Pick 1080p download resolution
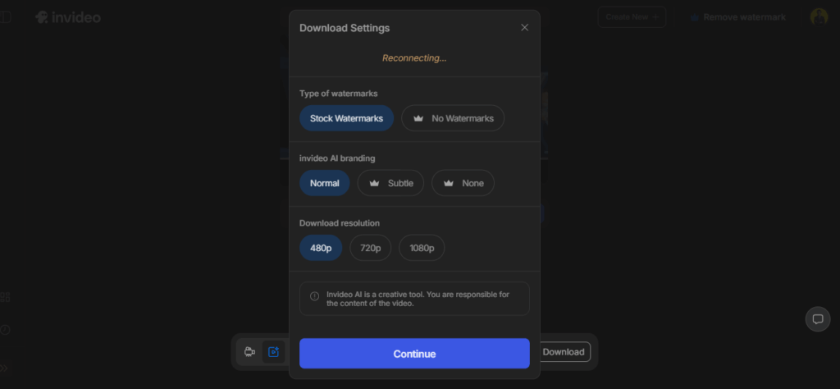 422,248
